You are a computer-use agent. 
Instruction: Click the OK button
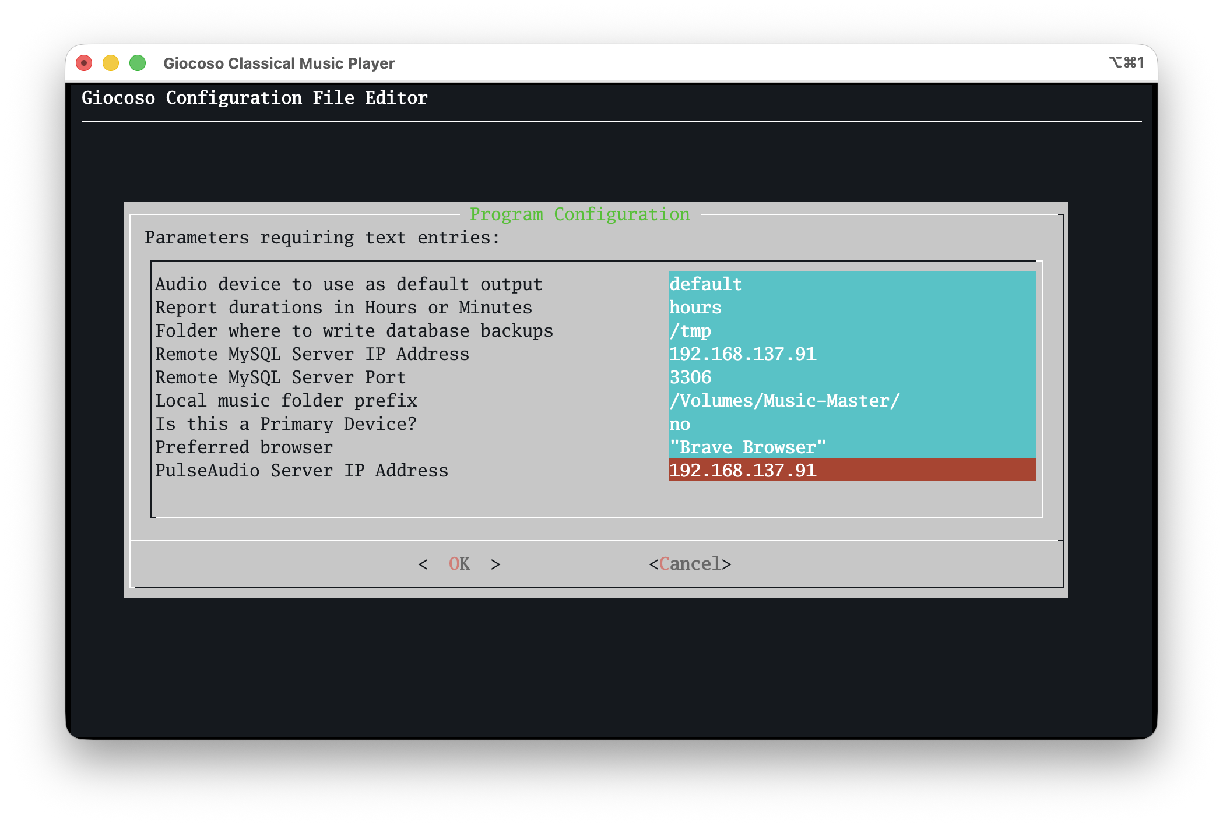coord(459,564)
